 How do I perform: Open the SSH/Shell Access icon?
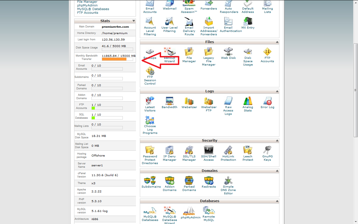click(209, 150)
